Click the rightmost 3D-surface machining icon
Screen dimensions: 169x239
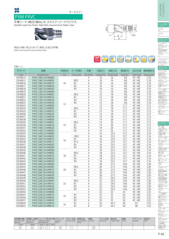pyautogui.click(x=151, y=59)
